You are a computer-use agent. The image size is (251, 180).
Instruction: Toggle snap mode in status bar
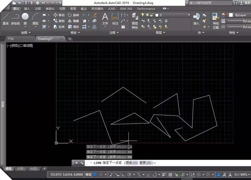[101, 175]
